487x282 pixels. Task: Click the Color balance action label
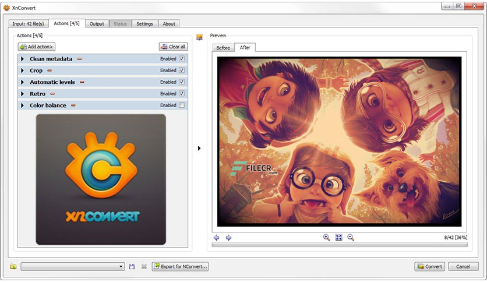pos(48,105)
